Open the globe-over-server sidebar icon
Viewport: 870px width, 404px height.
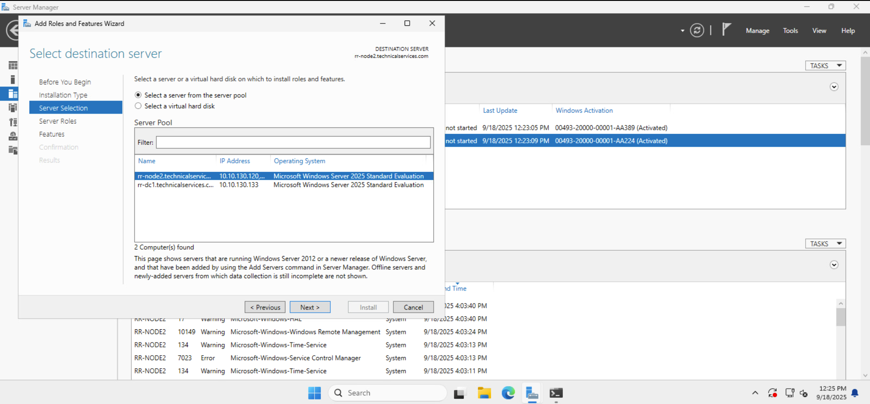point(13,136)
